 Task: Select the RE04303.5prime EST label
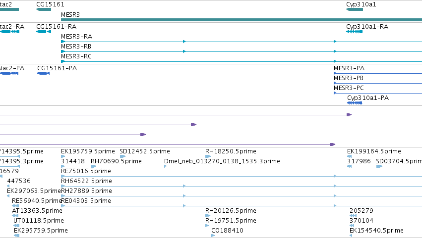click(x=86, y=201)
